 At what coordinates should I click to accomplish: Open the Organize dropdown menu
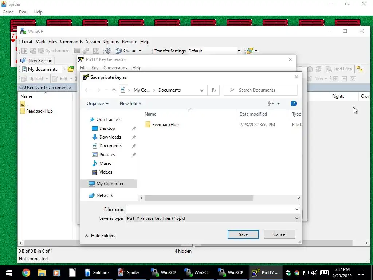(98, 104)
